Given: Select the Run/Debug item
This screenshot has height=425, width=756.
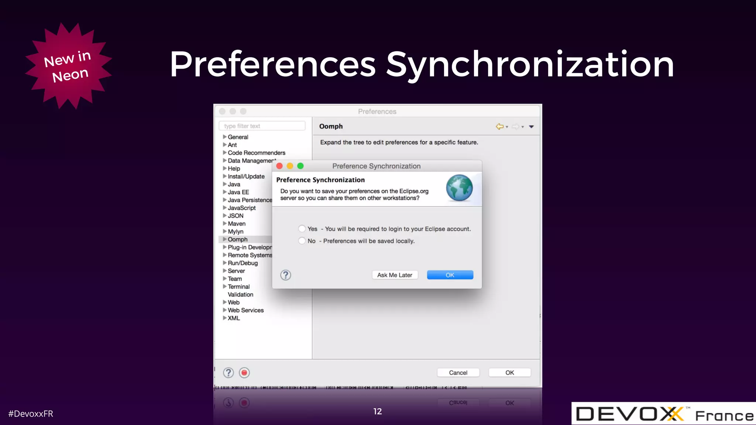Looking at the screenshot, I should [x=243, y=263].
